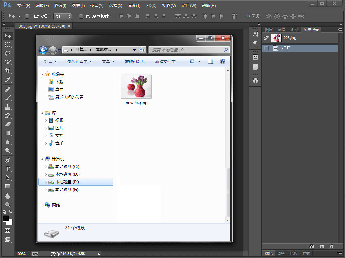Activate the Gradient tool
345x258 pixels.
[8, 133]
